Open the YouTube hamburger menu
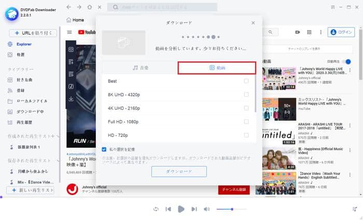 click(69, 32)
